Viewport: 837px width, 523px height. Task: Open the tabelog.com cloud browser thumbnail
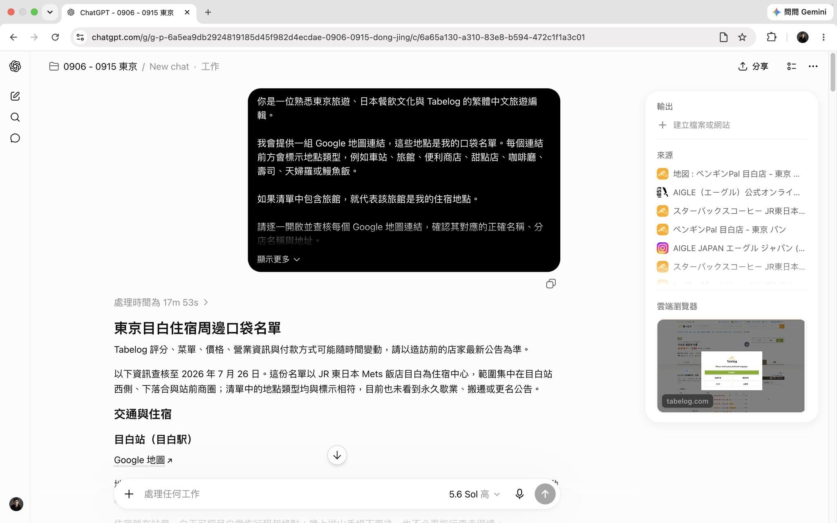[x=731, y=366]
